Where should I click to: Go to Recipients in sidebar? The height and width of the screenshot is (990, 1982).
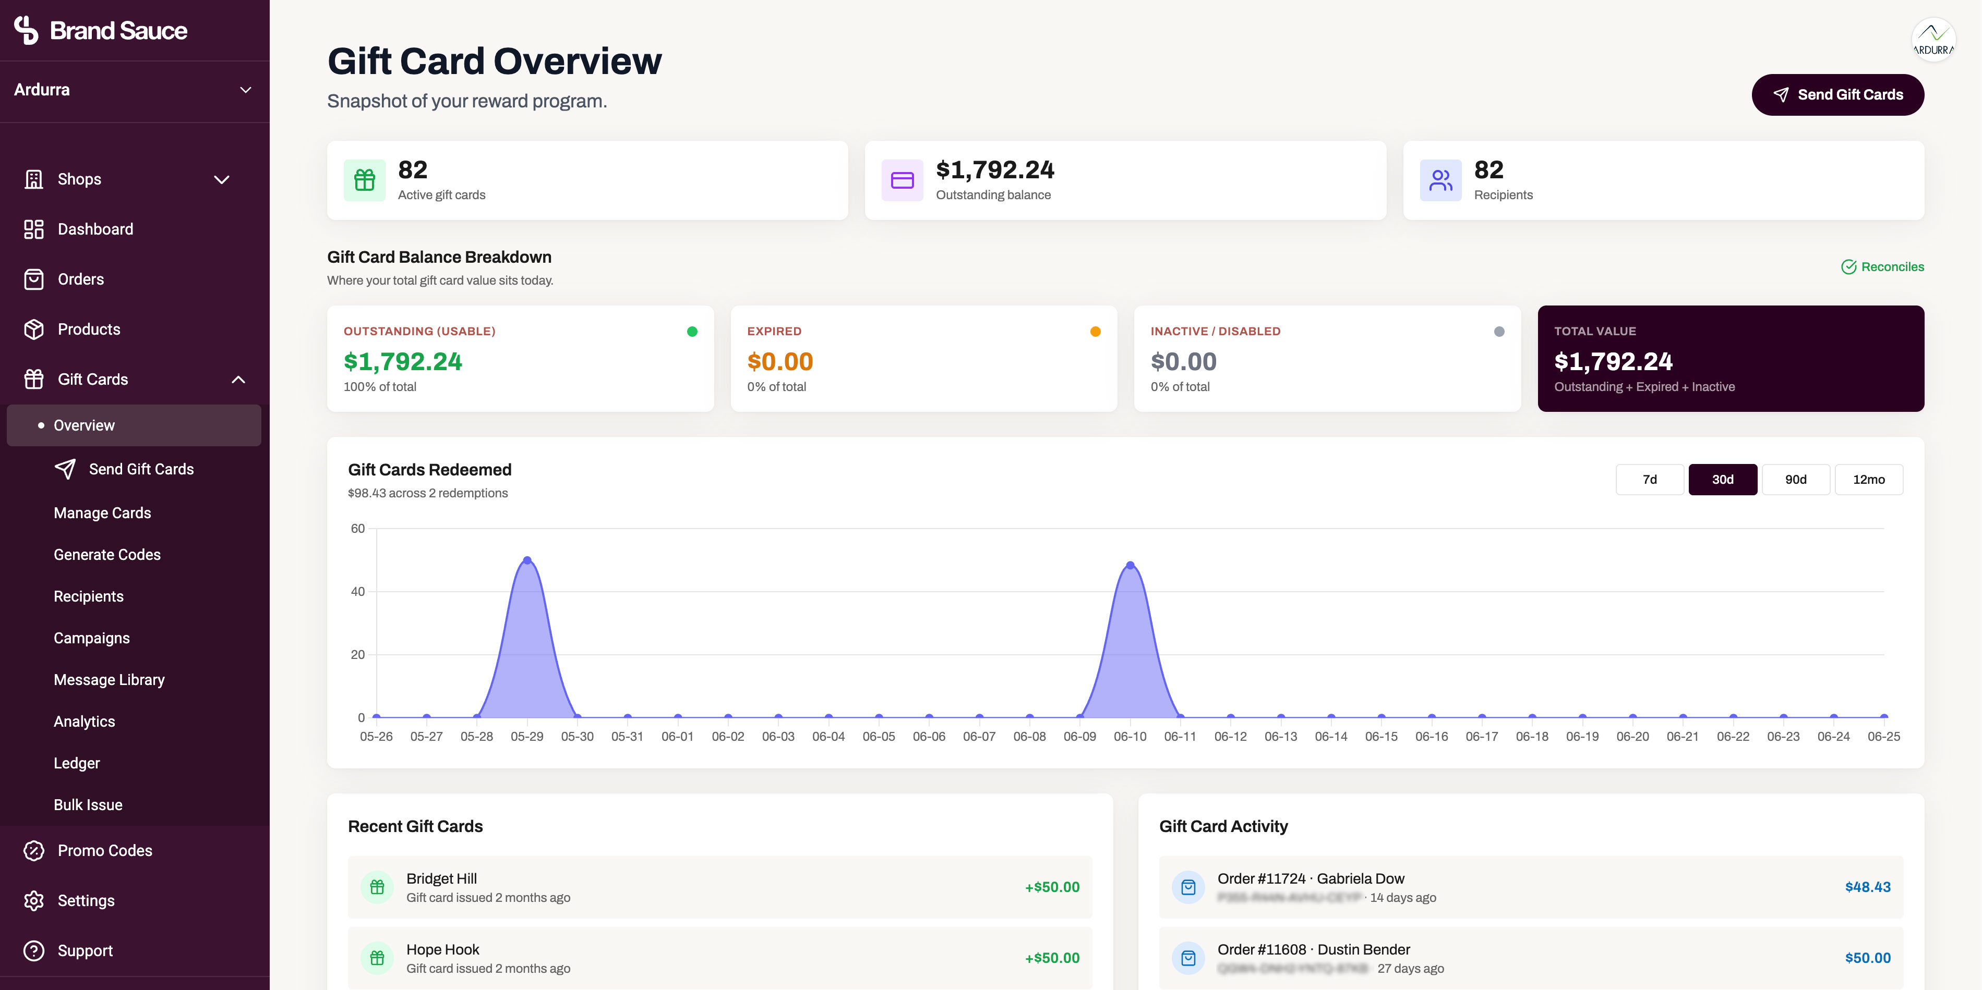pos(89,596)
